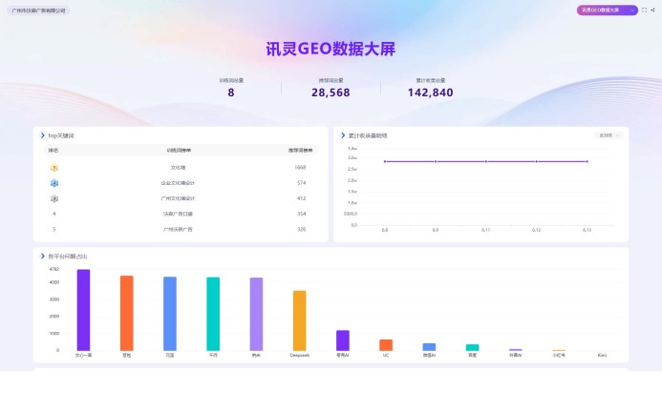The image size is (662, 412).
Task: Click the short purple seventh bar
Action: [x=342, y=340]
